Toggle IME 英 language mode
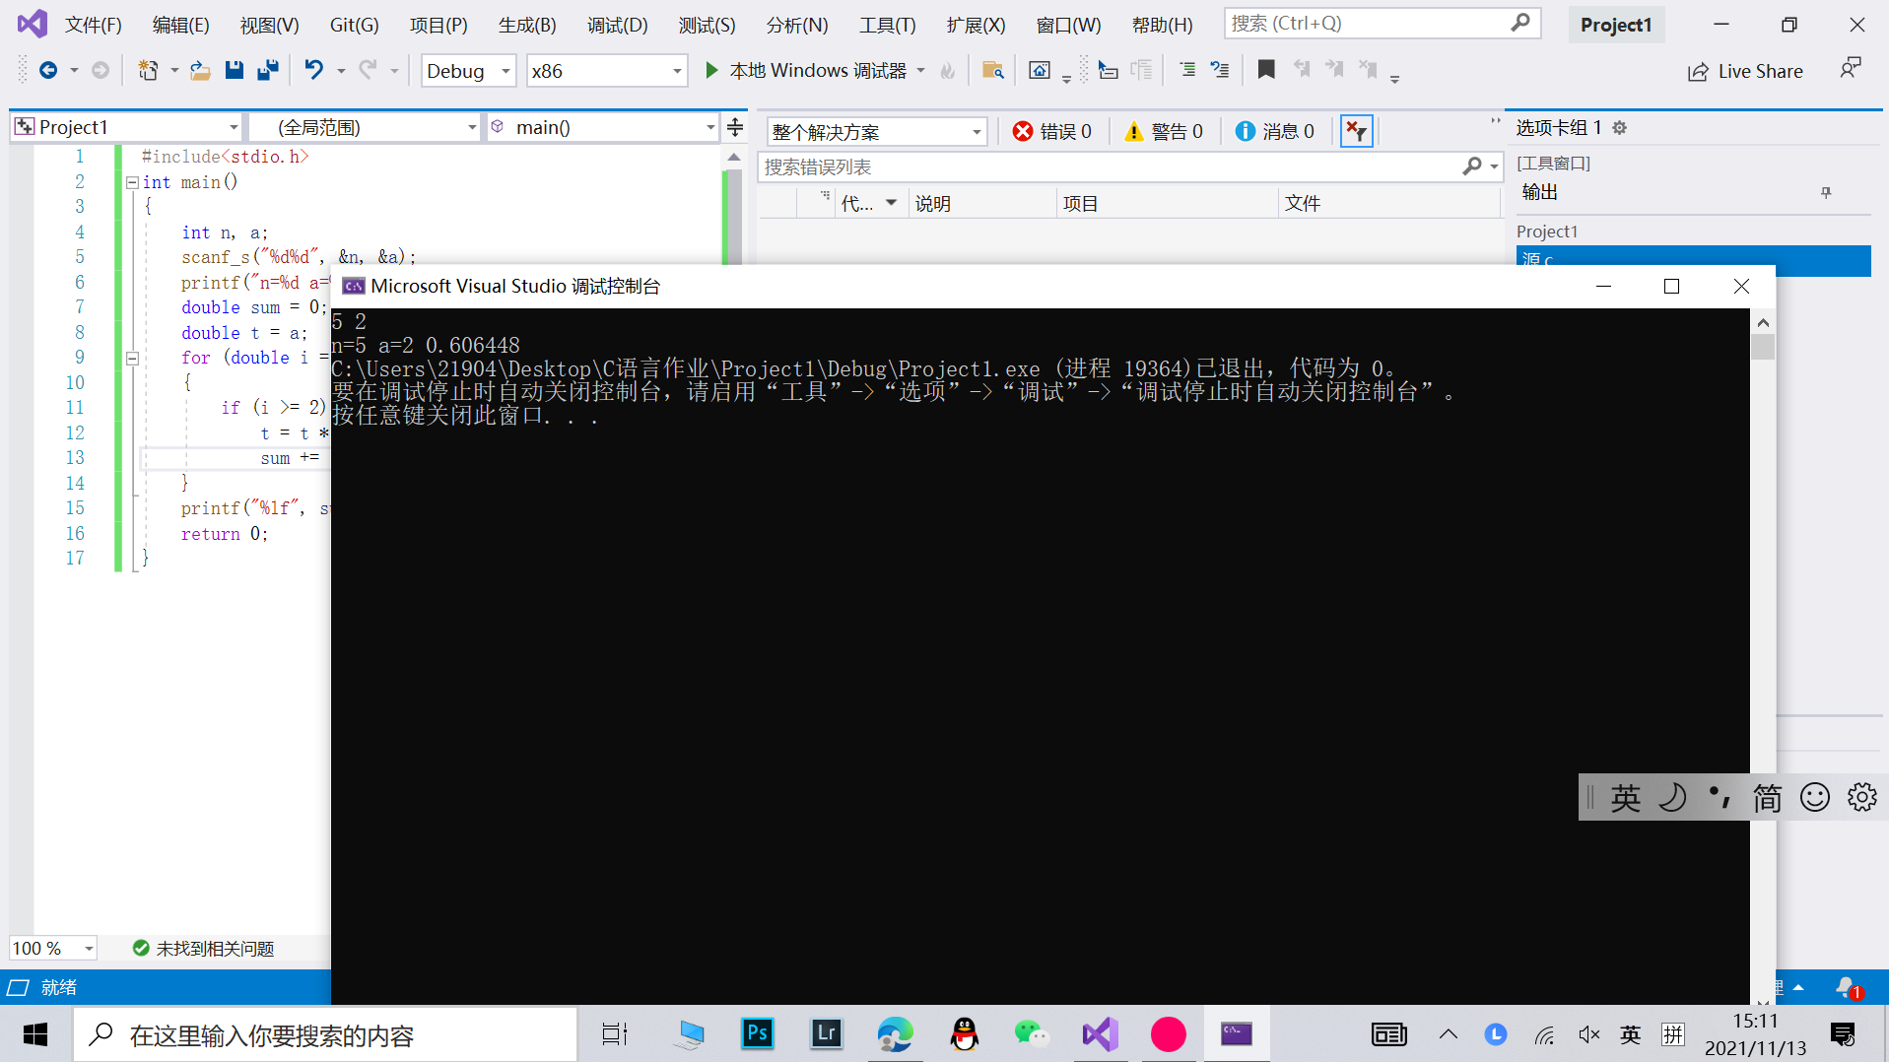 click(x=1625, y=796)
